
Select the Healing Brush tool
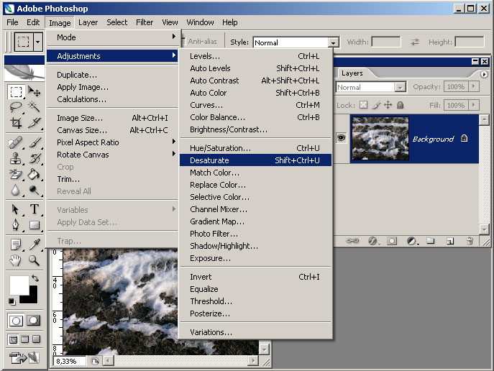(15, 142)
